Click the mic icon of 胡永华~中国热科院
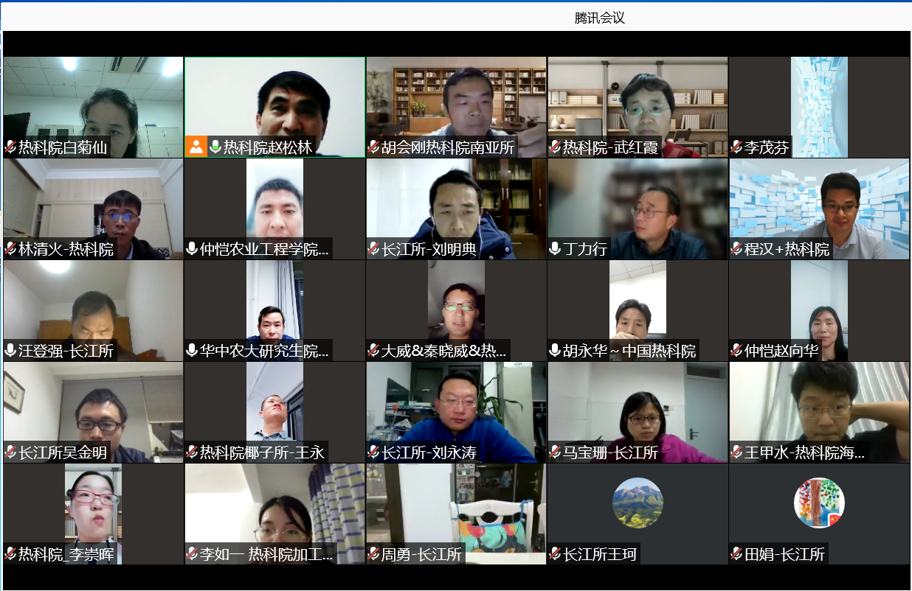This screenshot has height=591, width=912. click(555, 351)
